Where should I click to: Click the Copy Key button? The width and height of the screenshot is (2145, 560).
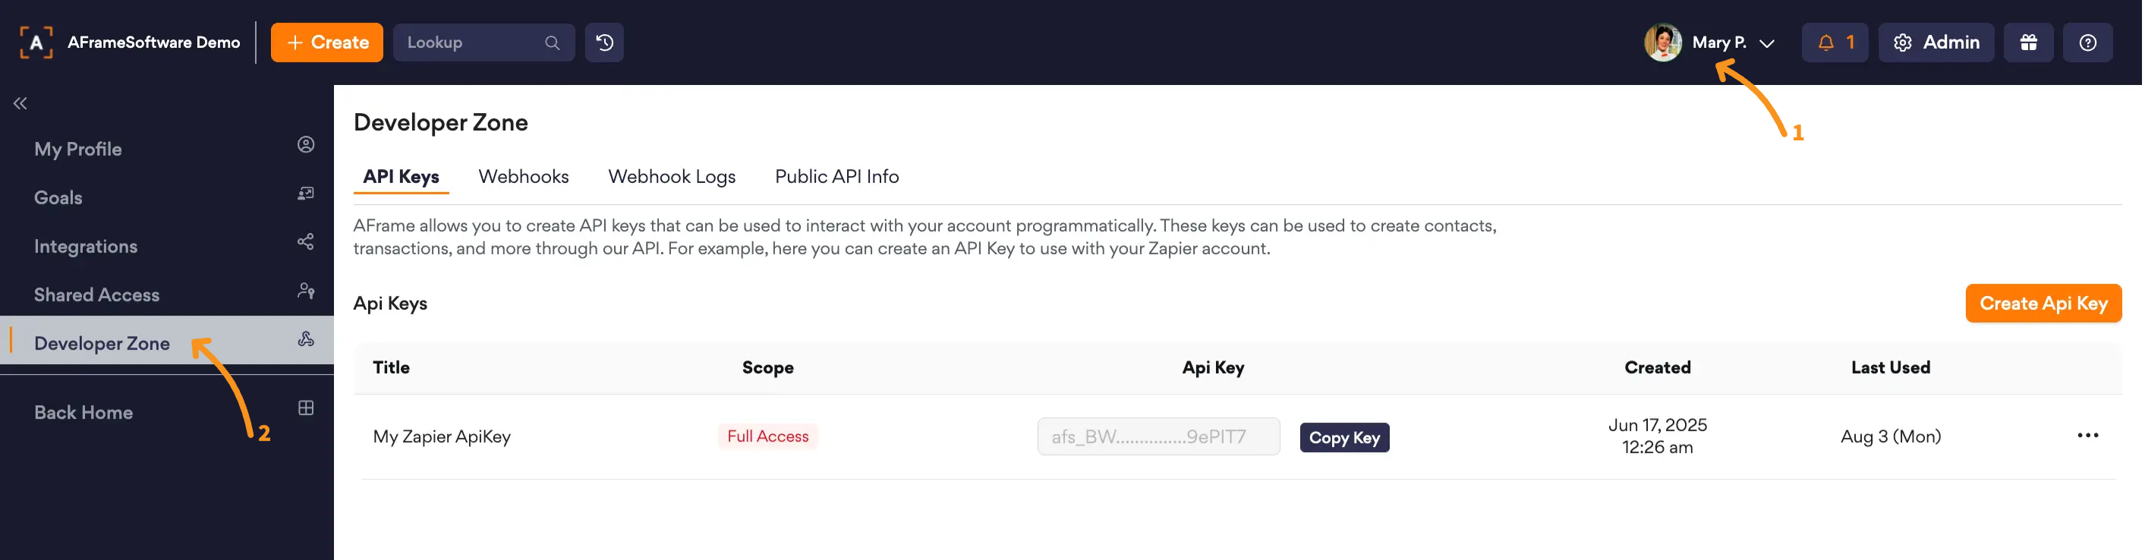point(1344,438)
